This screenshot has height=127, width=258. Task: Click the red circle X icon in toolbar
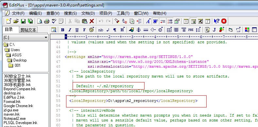point(224,21)
